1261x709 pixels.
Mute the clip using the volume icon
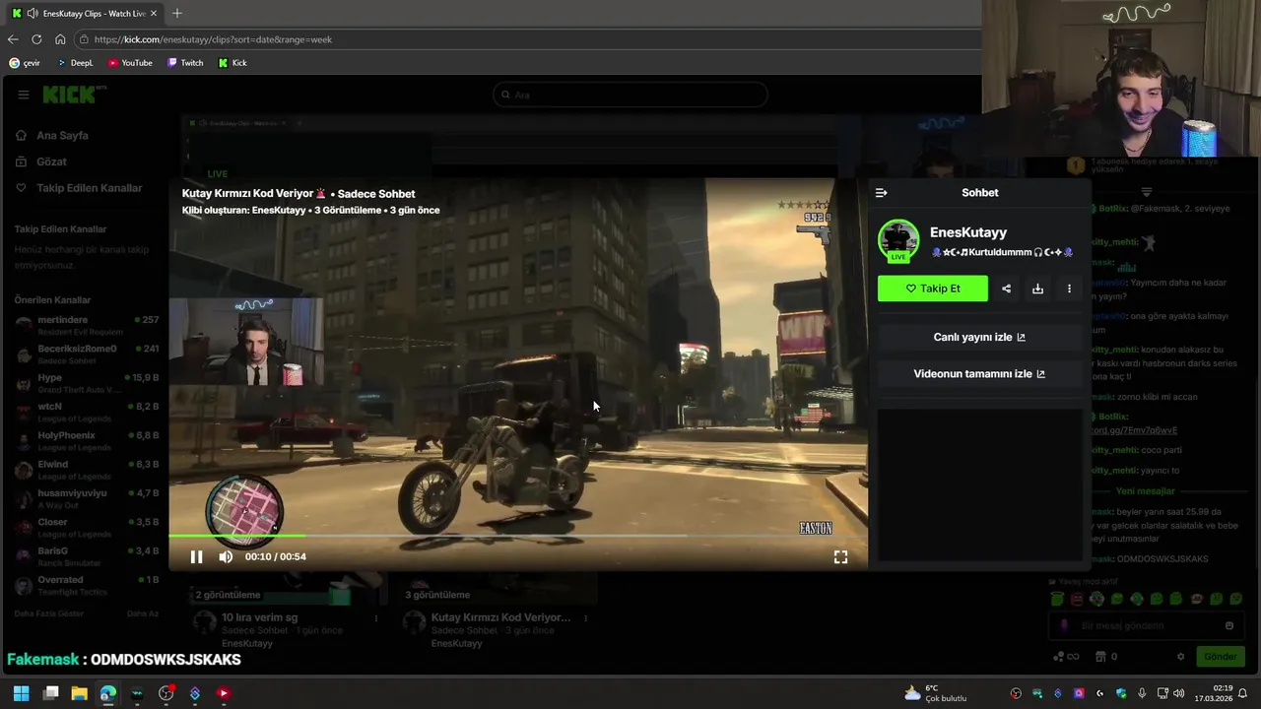pyautogui.click(x=226, y=557)
